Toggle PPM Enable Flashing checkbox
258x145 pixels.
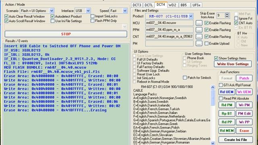206,30
